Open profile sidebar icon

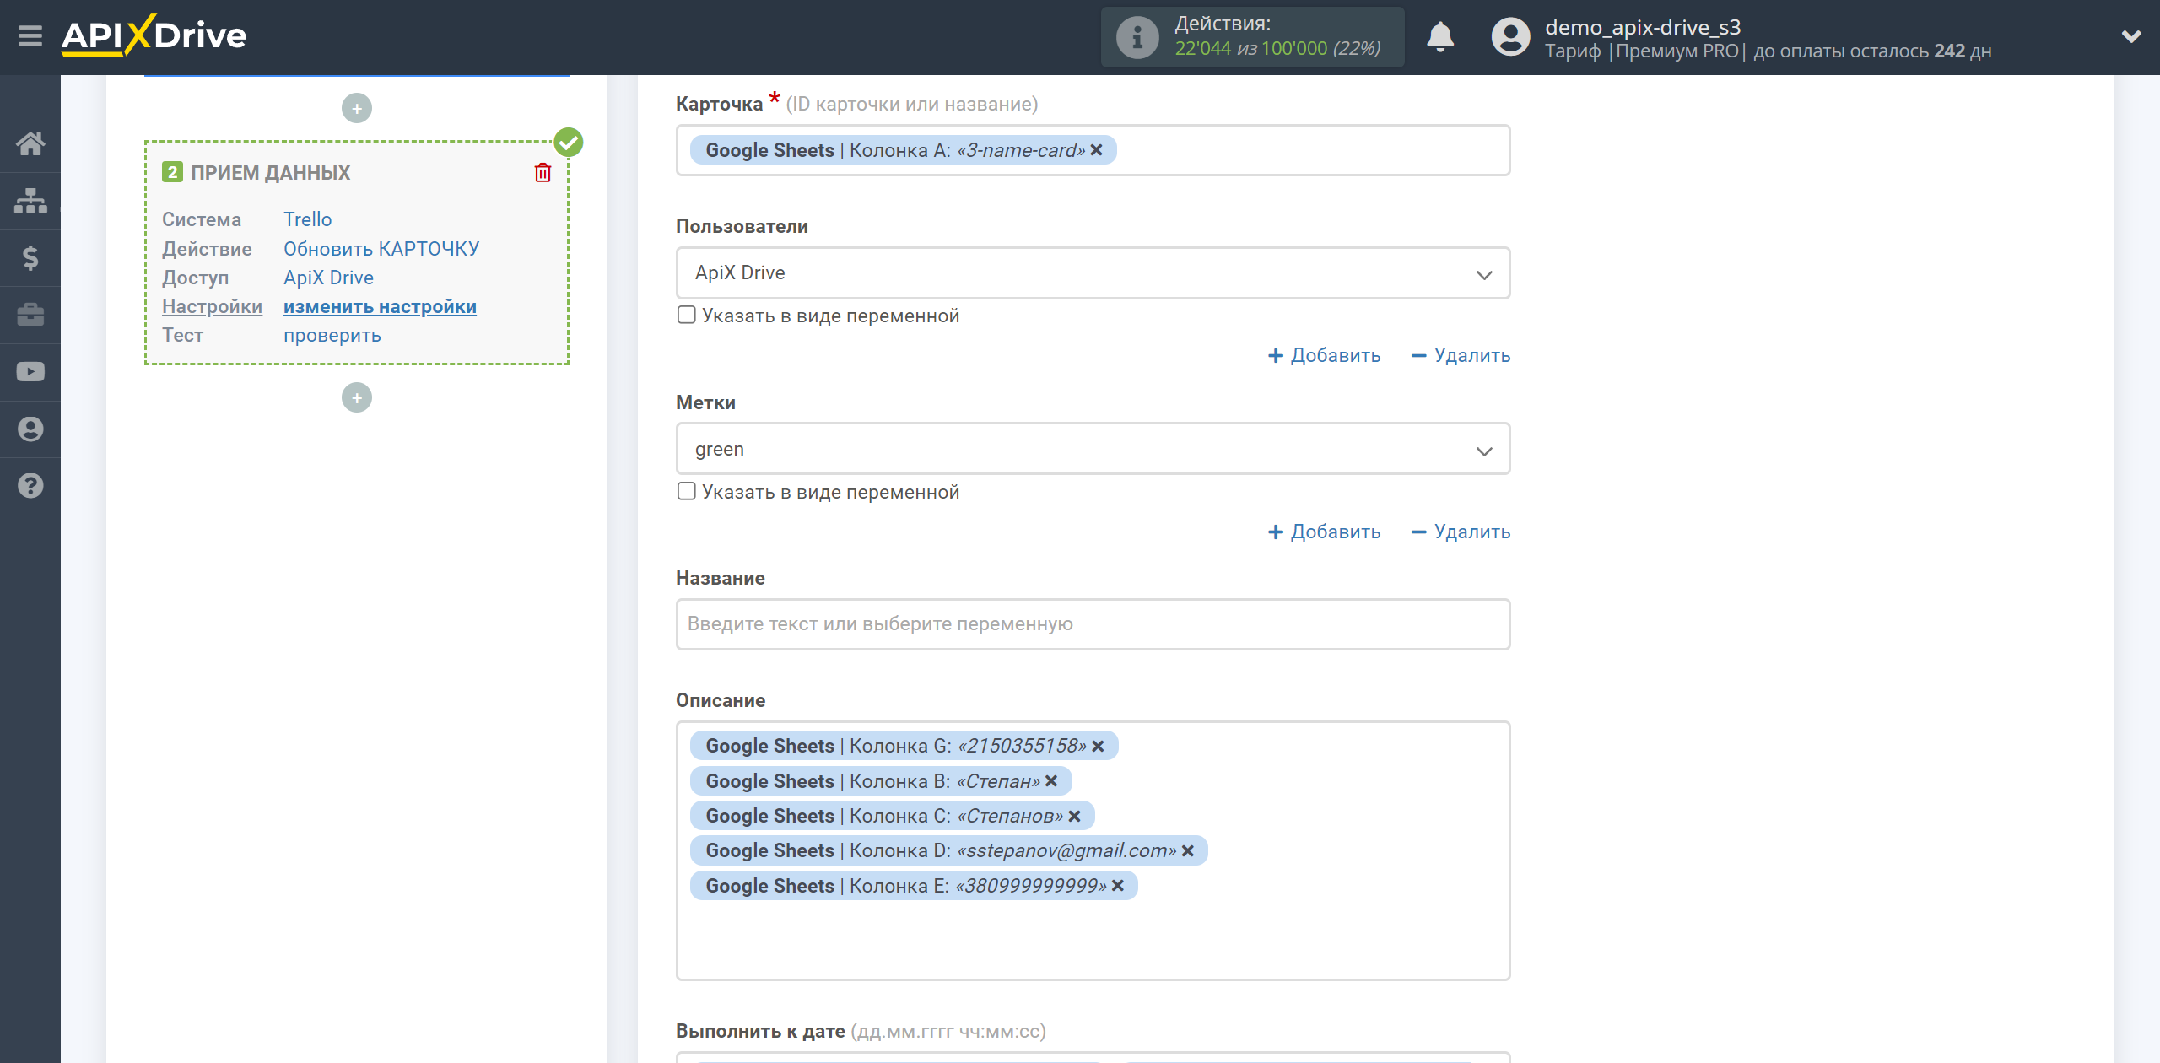coord(30,429)
